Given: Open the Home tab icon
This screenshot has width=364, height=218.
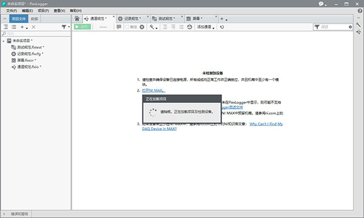Looking at the screenshot, I should click(x=77, y=19).
